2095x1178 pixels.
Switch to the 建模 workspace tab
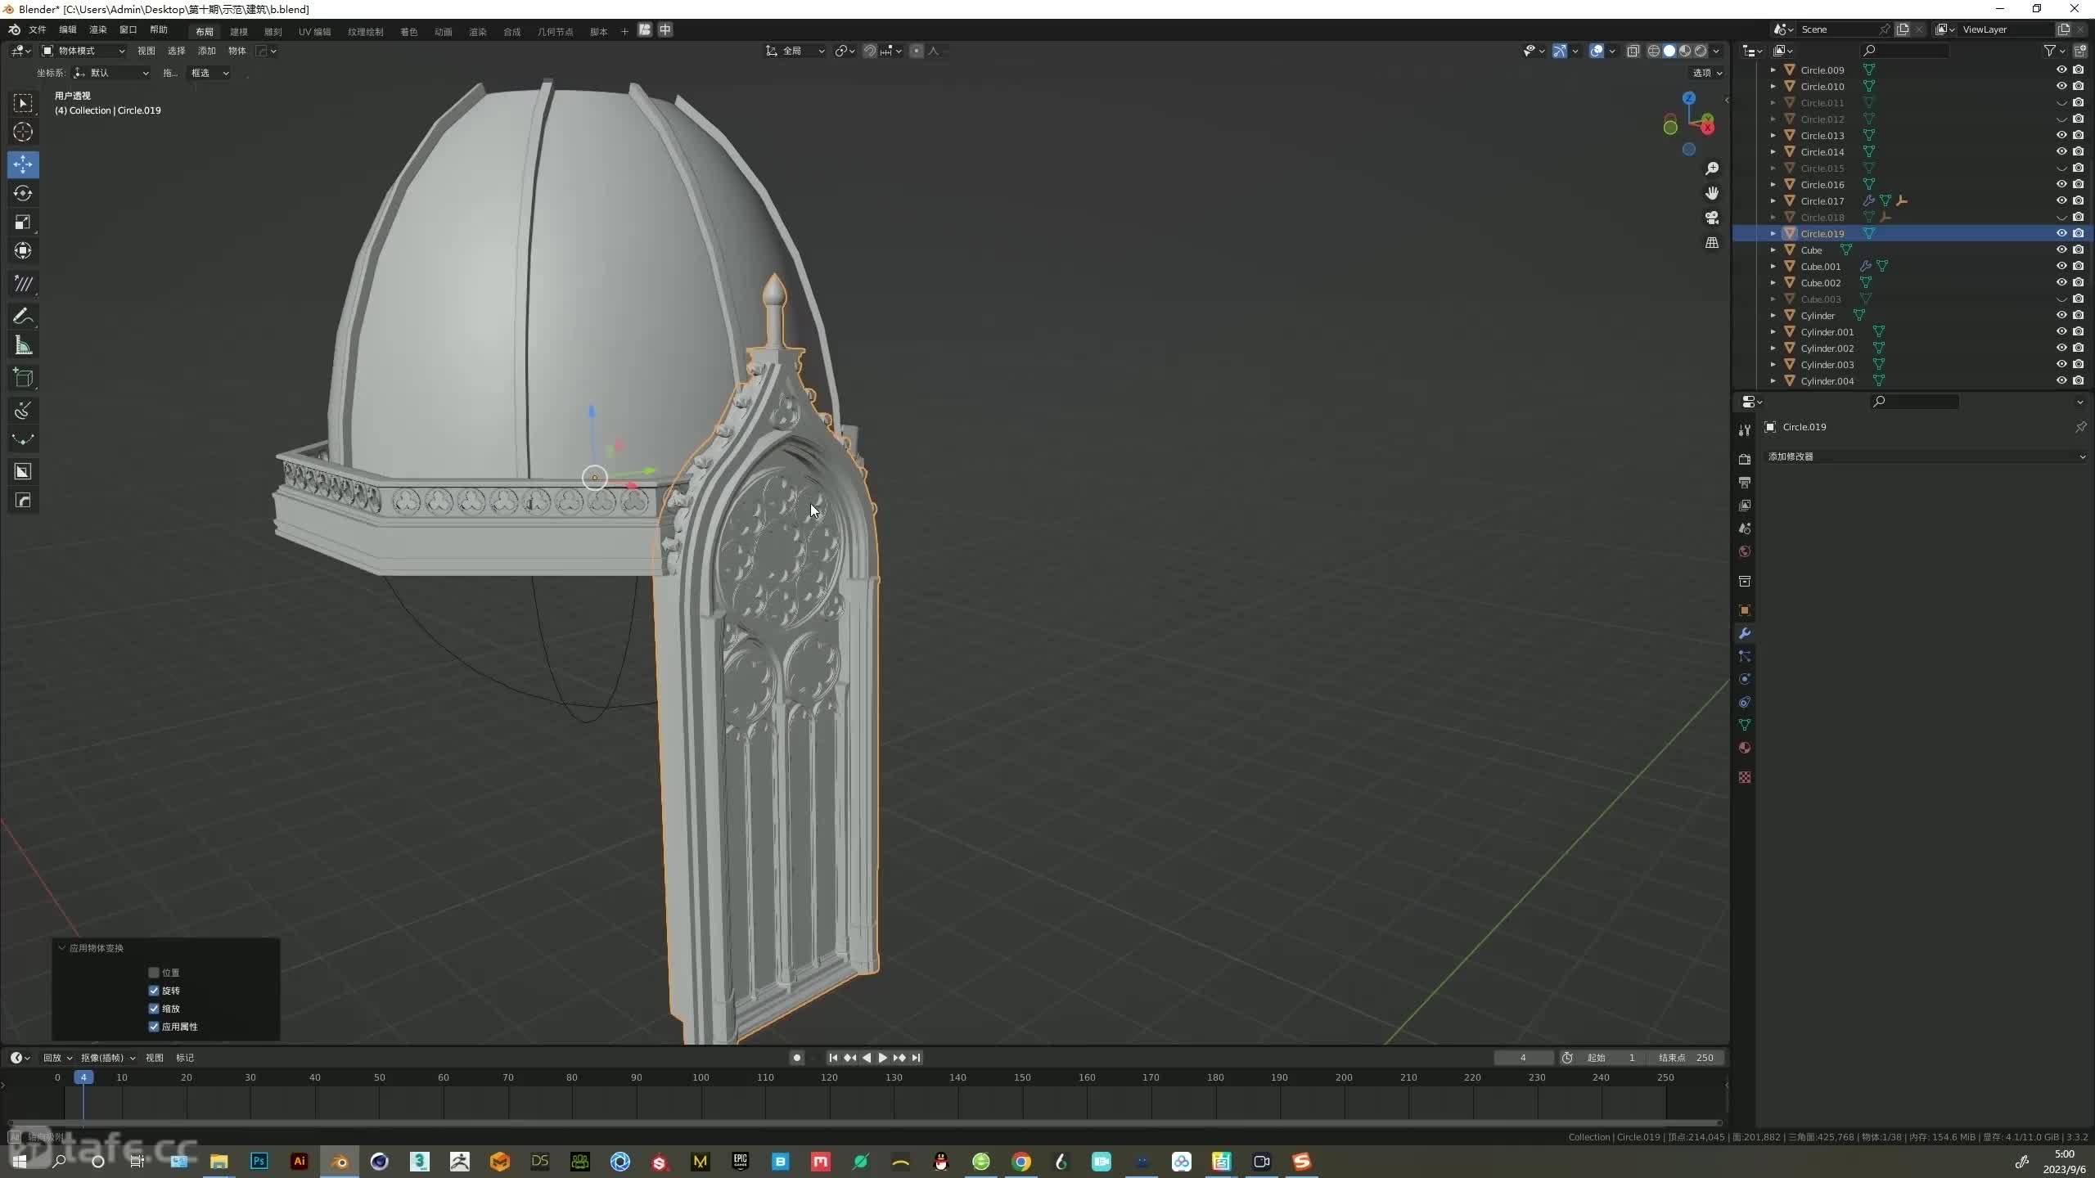(x=239, y=31)
